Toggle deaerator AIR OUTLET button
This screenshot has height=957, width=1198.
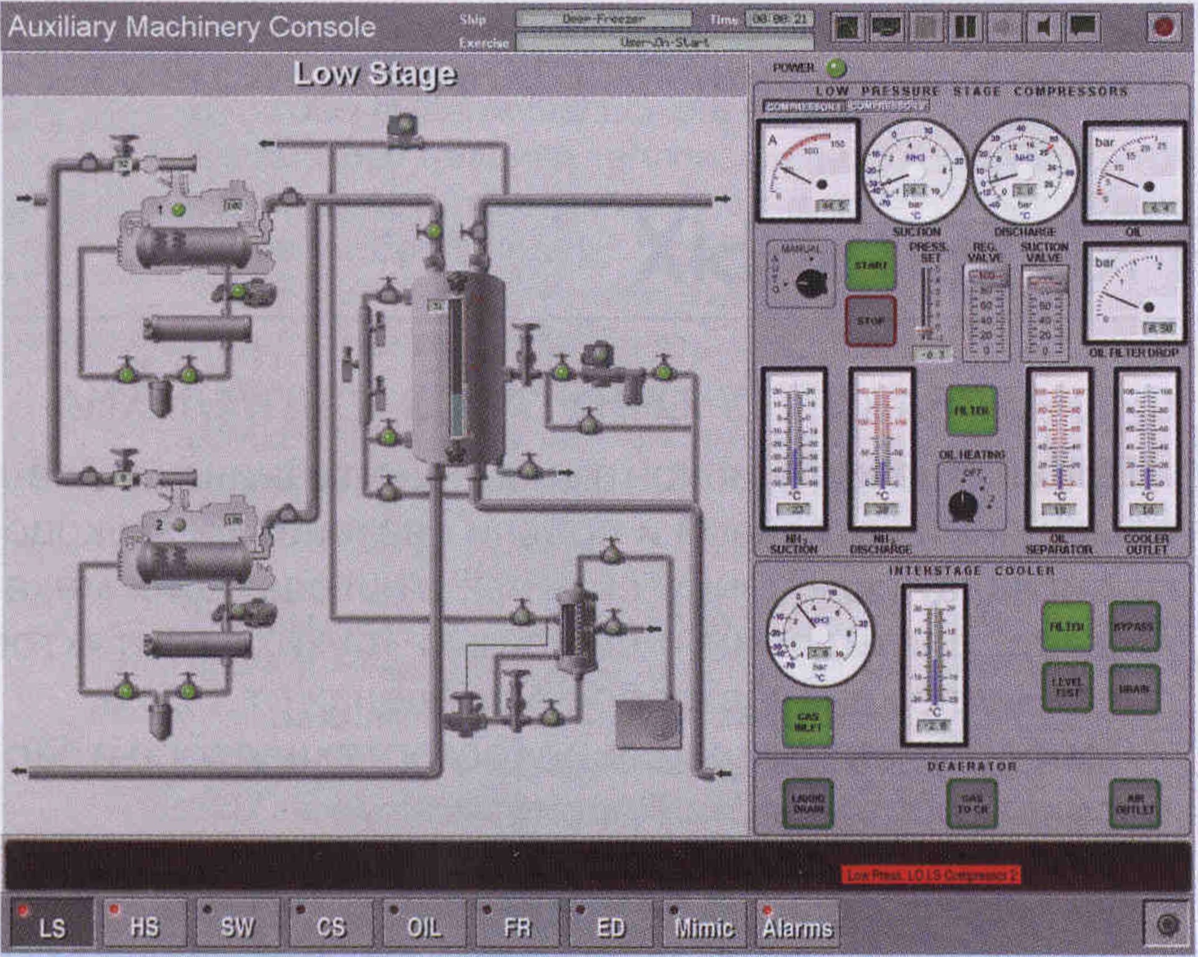1135,804
